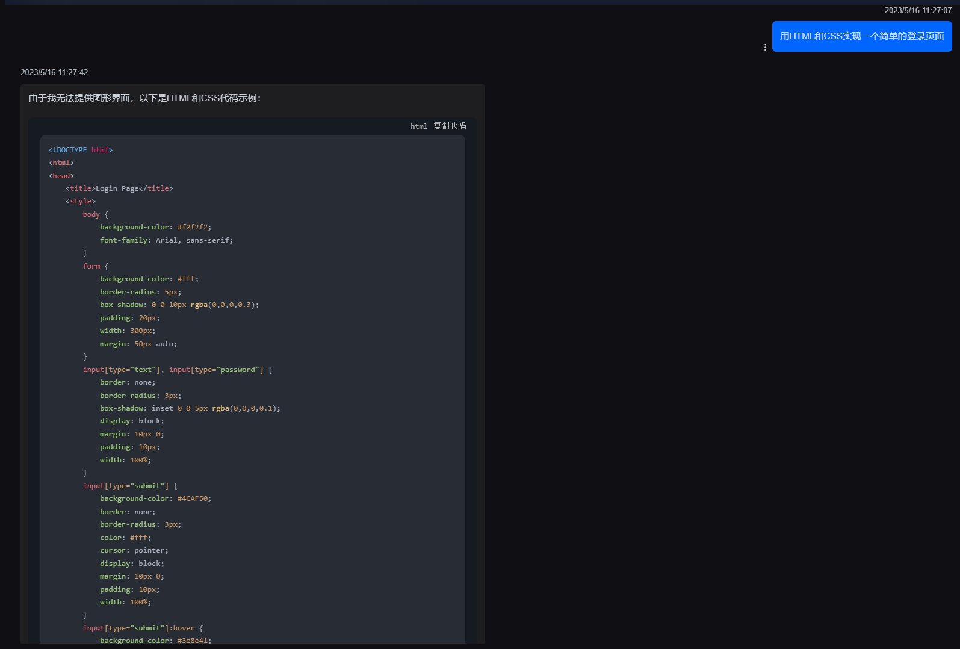
Task: Click the 11:27:42 reply timestamp
Action: (54, 72)
